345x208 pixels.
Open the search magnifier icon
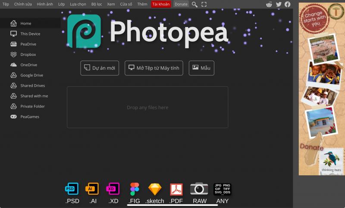194,4
